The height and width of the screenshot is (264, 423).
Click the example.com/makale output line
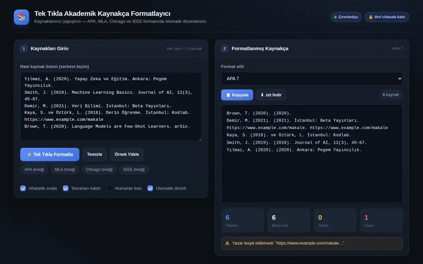click(x=307, y=128)
